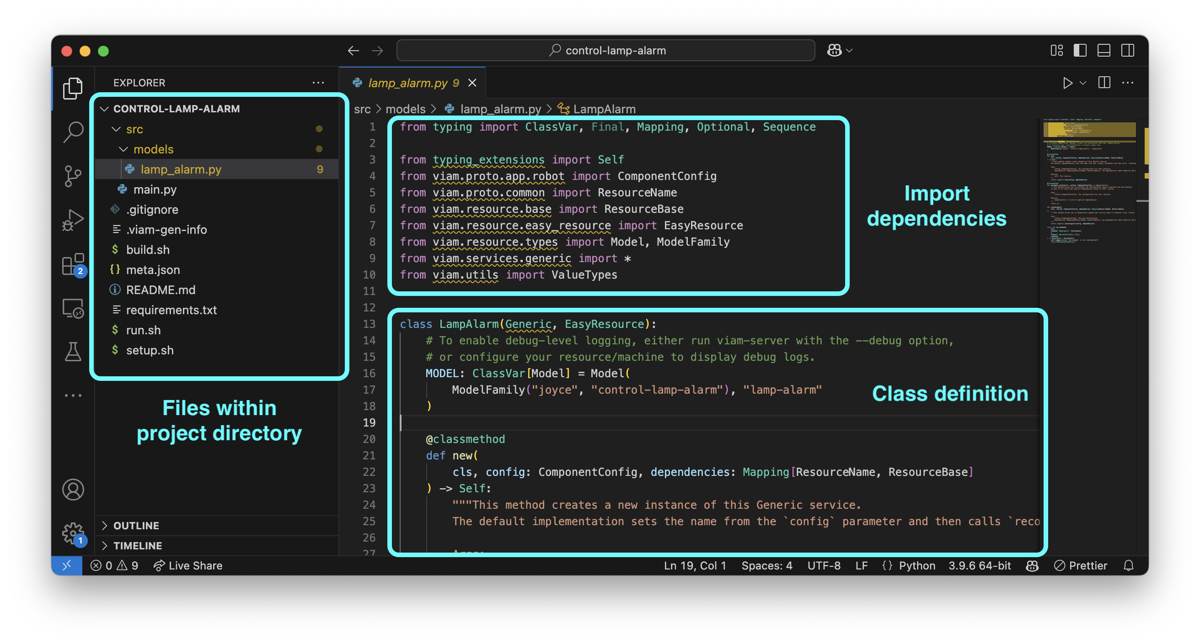Place cursor on line 13 class LampAlarm
Screen dimensions: 1200x643
point(528,324)
